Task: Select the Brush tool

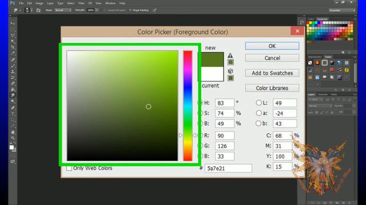Action: tap(13, 65)
